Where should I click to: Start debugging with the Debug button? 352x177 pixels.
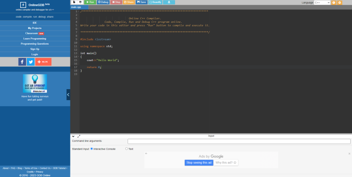coord(103,2)
